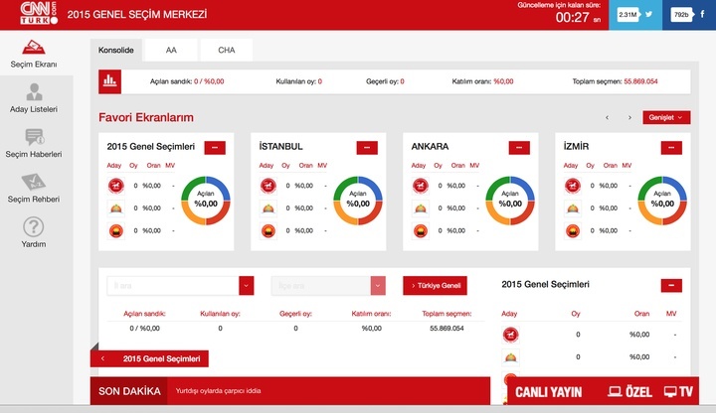Click first party logo in lower results table
716x413 pixels.
tap(510, 335)
